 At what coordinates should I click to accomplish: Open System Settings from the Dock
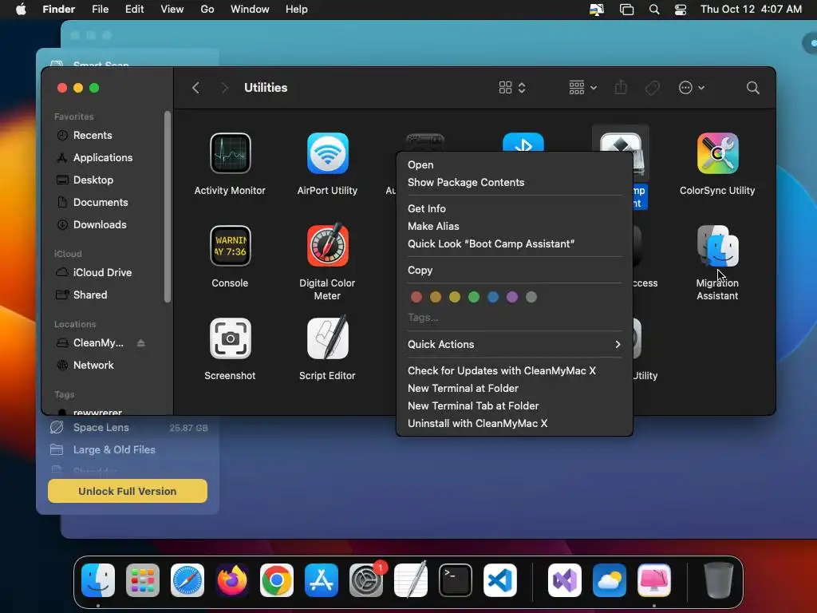(365, 579)
